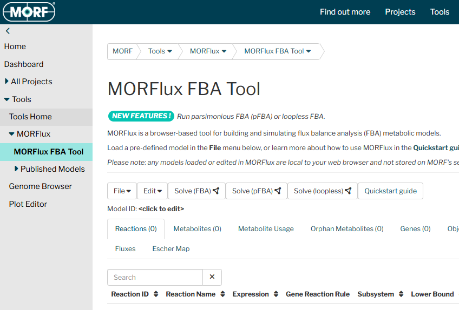Viewport: 459px width, 310px height.
Task: Open the Quickstart guide button
Action: tap(390, 191)
